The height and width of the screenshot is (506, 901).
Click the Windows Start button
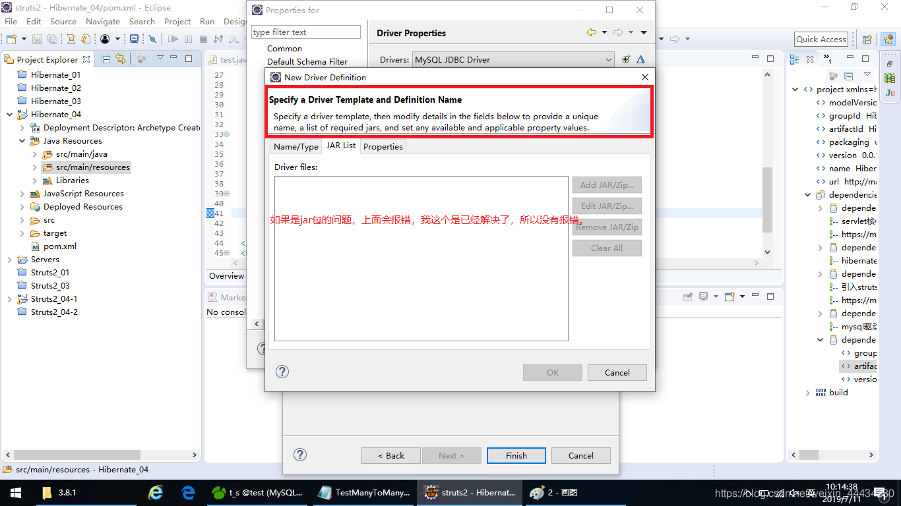coord(16,492)
